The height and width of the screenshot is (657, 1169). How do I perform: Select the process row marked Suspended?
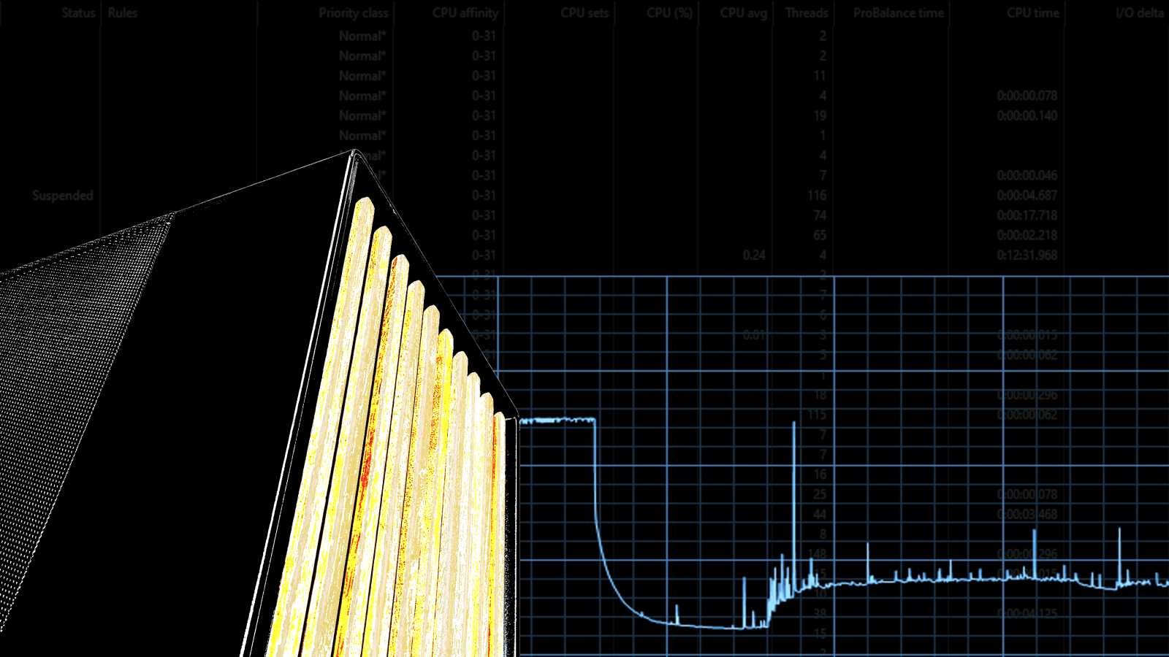pyautogui.click(x=63, y=196)
